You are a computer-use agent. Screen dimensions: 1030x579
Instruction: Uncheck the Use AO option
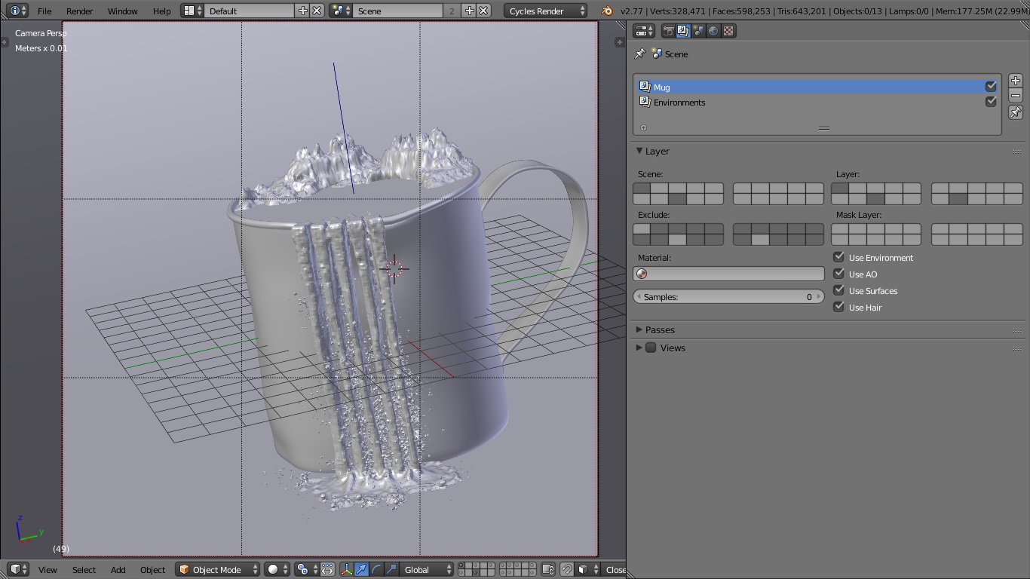(x=838, y=274)
